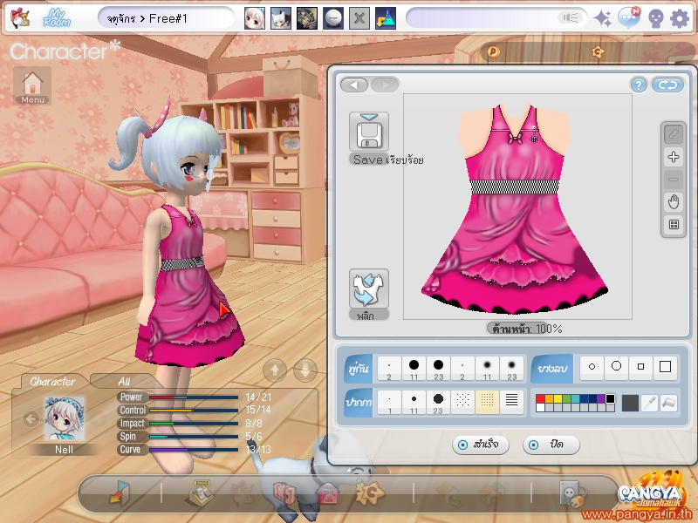
Task: Select the highlighted dense dot grid pen
Action: pos(488,403)
